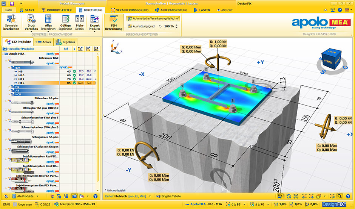This screenshot has width=355, height=209.
Task: Switch to PRODUKT-FILTER ribbon tab
Action: pyautogui.click(x=57, y=10)
